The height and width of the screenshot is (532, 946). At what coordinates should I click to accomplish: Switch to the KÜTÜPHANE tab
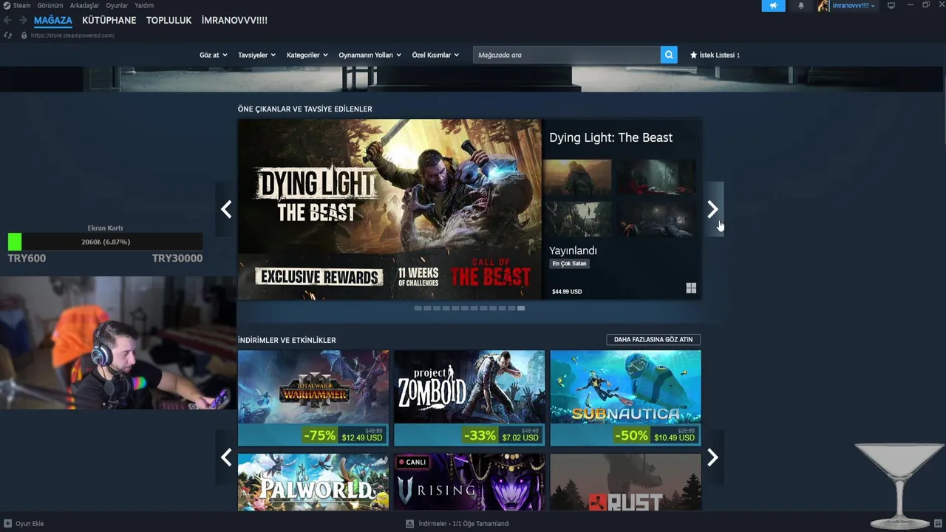point(109,21)
